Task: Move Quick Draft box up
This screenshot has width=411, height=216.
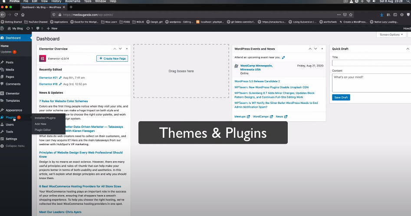Action: tap(408, 49)
